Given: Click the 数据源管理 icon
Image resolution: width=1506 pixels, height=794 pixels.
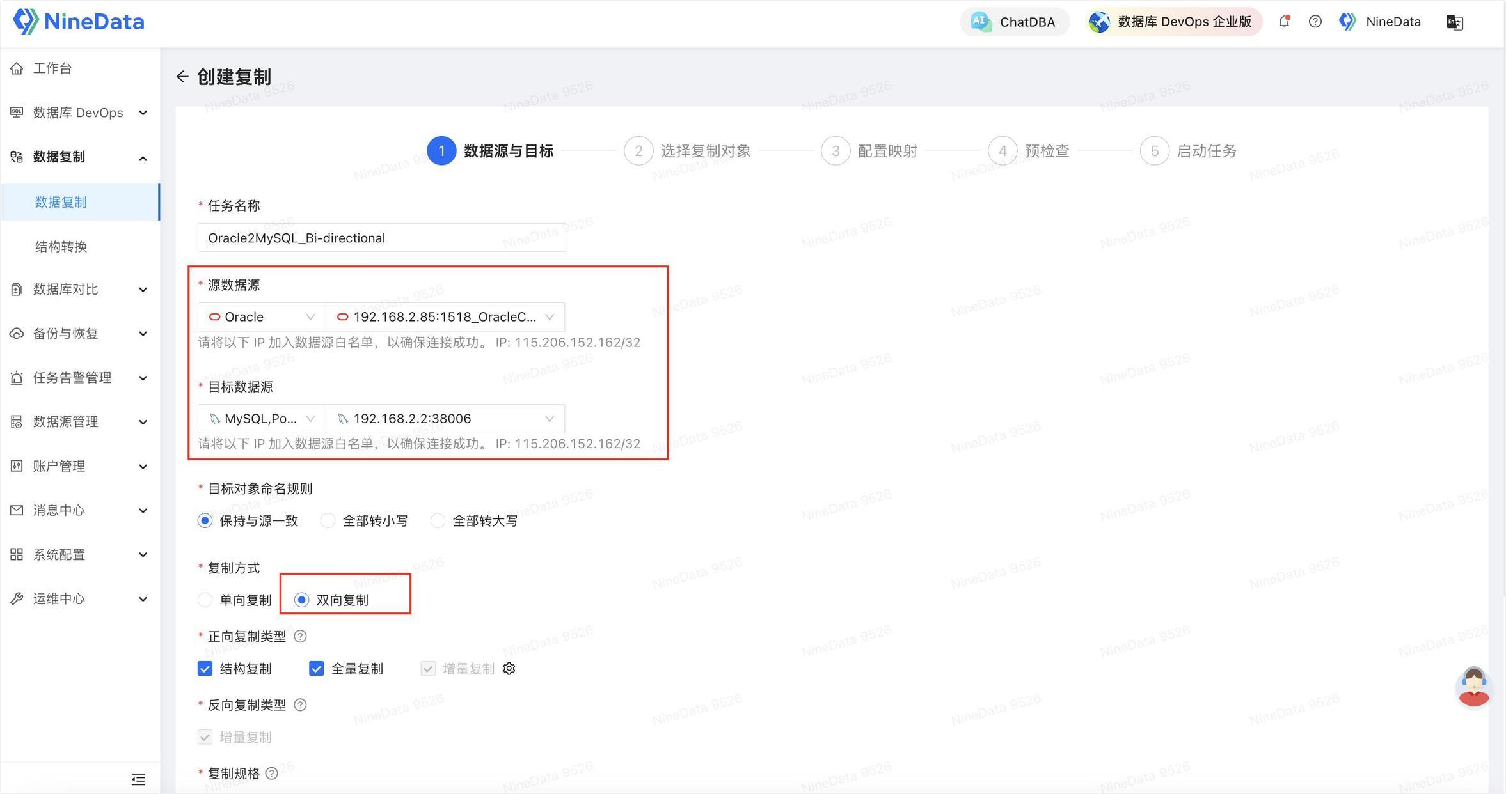Looking at the screenshot, I should (17, 422).
